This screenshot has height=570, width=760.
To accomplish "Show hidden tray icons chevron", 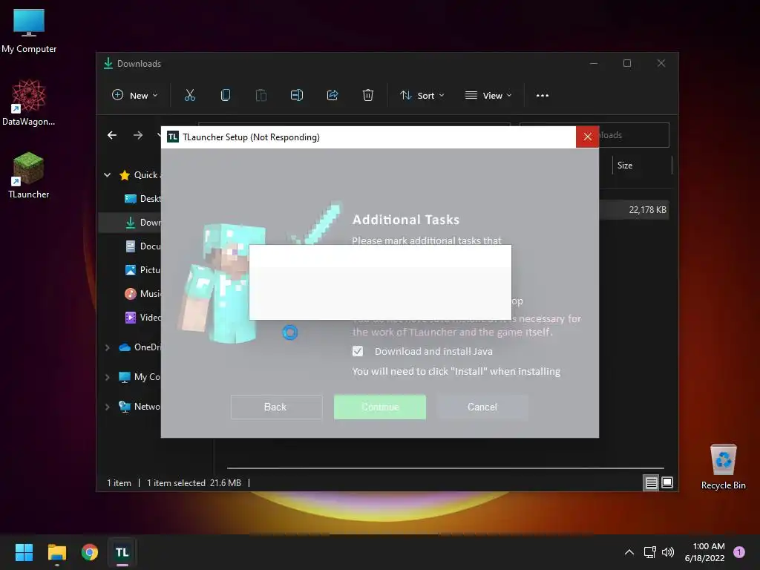I will pos(629,552).
